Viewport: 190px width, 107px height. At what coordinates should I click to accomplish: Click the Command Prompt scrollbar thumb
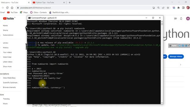[162, 24]
